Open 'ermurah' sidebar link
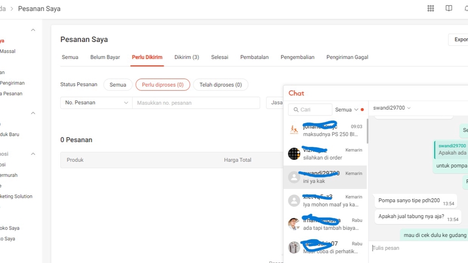This screenshot has height=263, width=468. point(9,175)
